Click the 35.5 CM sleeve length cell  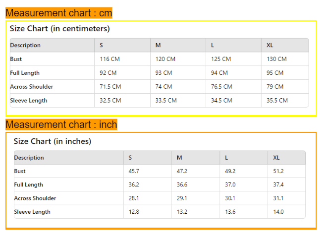click(x=277, y=100)
